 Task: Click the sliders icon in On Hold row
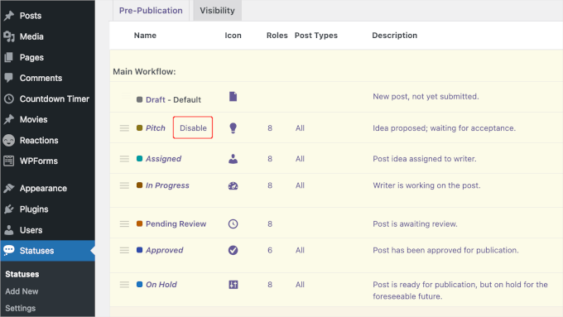coord(233,285)
